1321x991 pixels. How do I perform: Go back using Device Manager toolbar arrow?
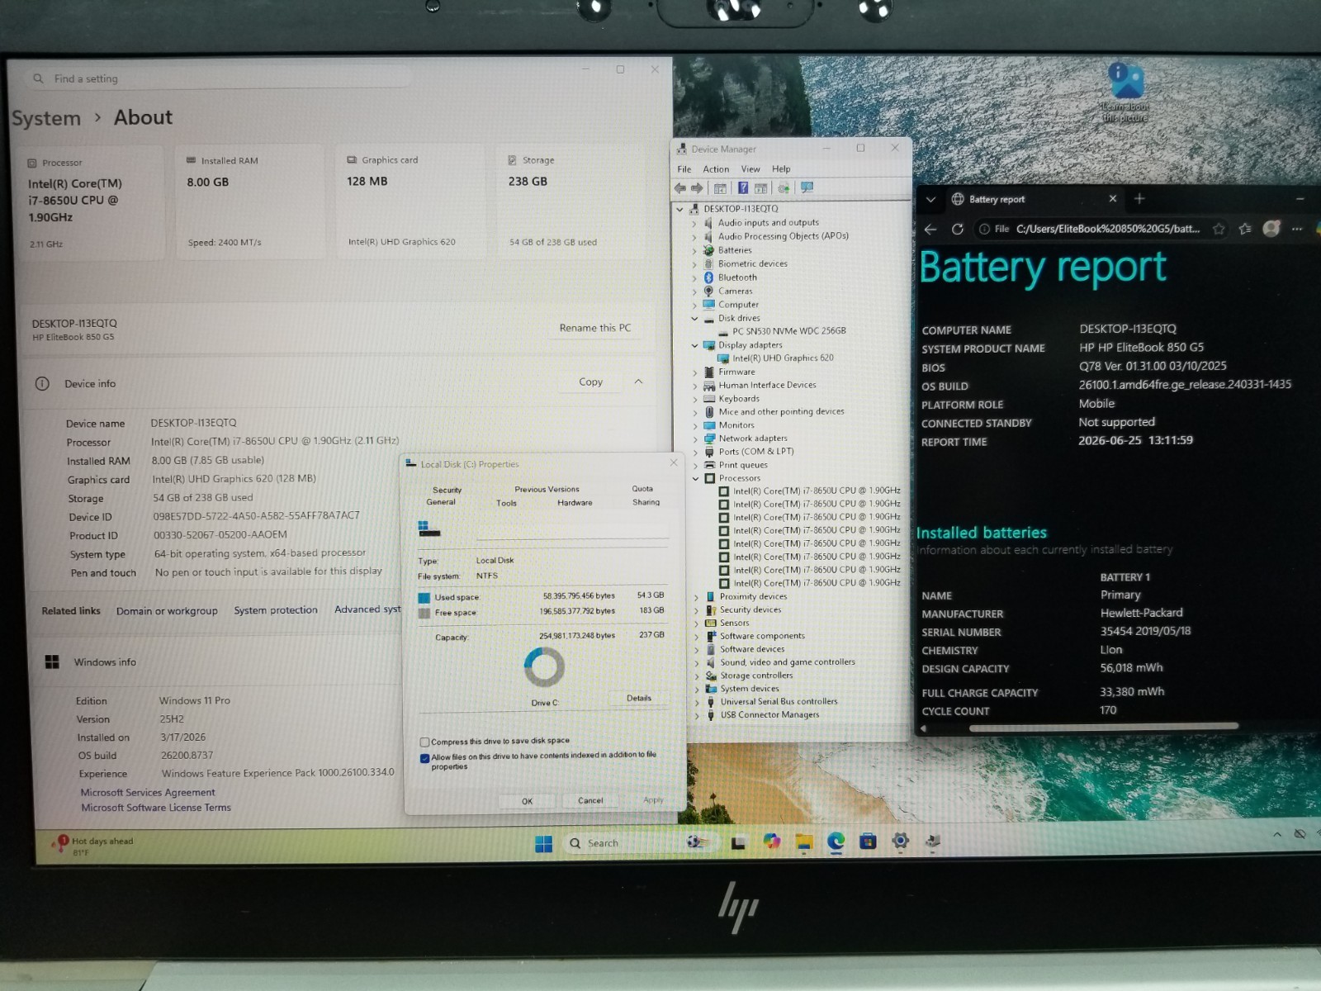[x=680, y=188]
